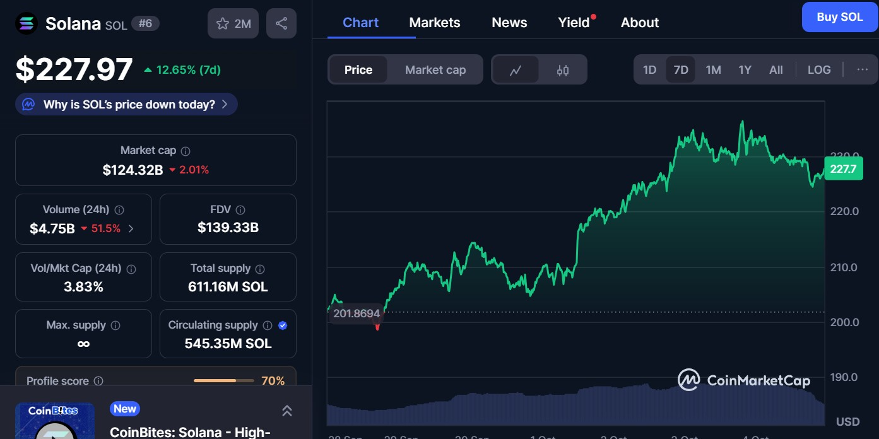
Task: Expand Volume (24h) details chevron
Action: pos(131,229)
